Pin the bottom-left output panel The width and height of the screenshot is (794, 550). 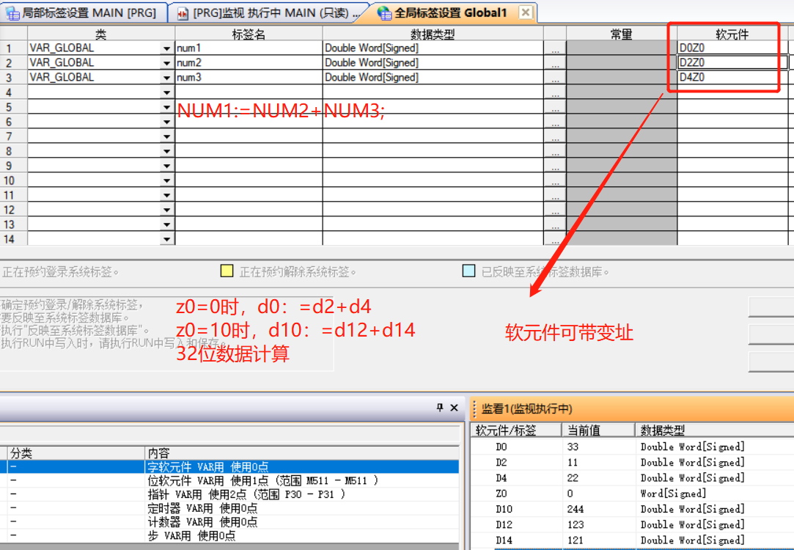click(x=440, y=408)
